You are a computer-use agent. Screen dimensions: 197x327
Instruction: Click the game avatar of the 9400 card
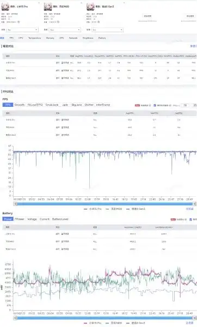(x=48, y=7)
